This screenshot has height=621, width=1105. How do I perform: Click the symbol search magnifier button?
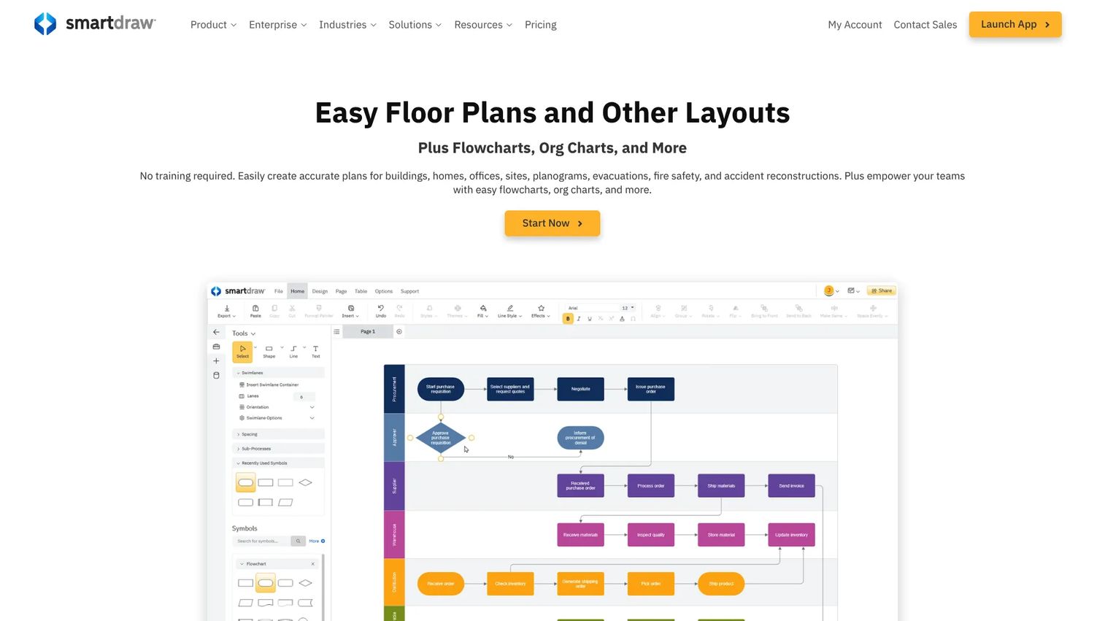(x=298, y=541)
